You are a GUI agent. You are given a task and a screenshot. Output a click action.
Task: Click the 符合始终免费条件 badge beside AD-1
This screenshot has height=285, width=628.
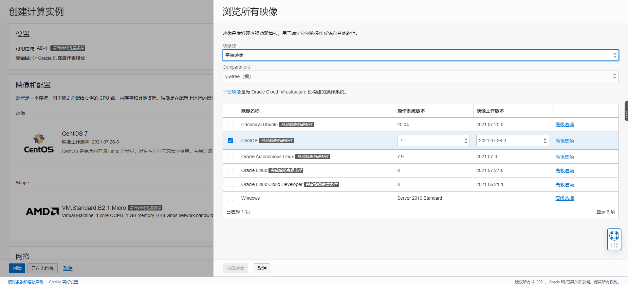pyautogui.click(x=68, y=48)
